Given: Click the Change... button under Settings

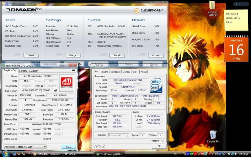Looking at the screenshot, I should 73,55.
